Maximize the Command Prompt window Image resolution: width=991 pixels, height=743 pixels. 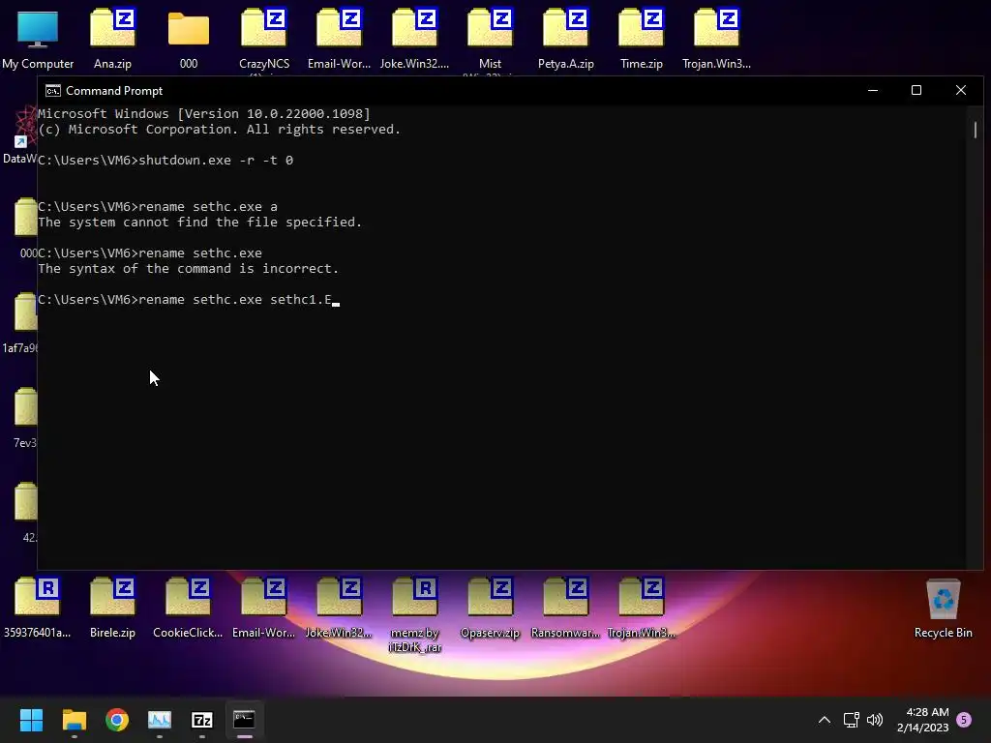916,90
